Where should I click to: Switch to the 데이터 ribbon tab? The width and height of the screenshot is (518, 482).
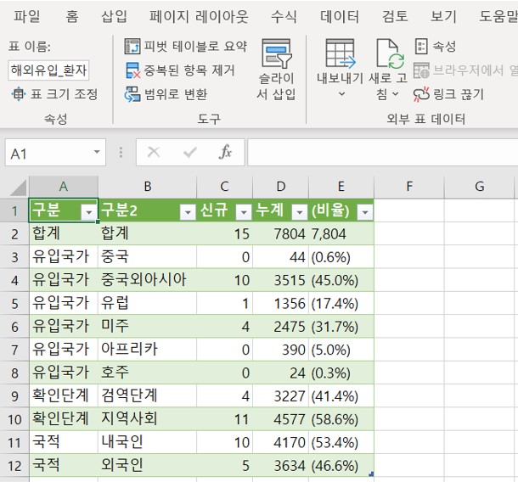[340, 16]
